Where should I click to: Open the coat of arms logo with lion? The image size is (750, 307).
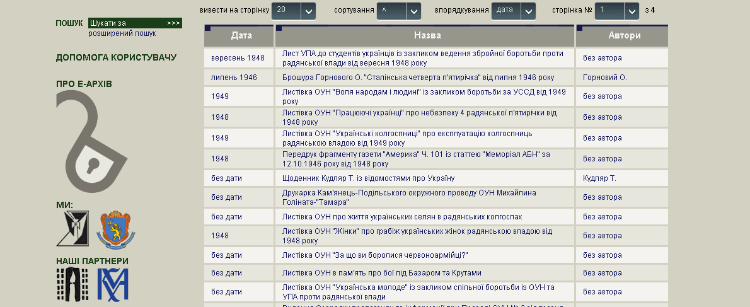point(116,228)
